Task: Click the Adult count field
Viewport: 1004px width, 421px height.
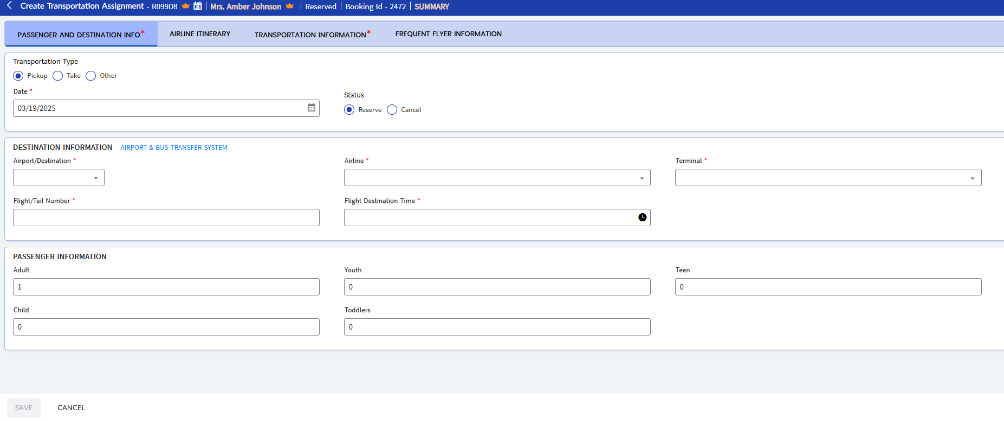Action: click(166, 287)
